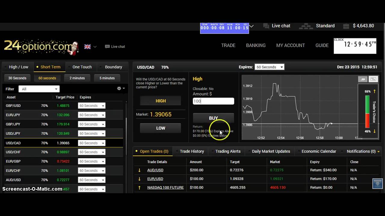Switch to Daily Market Updates tab
385x216 pixels.
point(271,151)
